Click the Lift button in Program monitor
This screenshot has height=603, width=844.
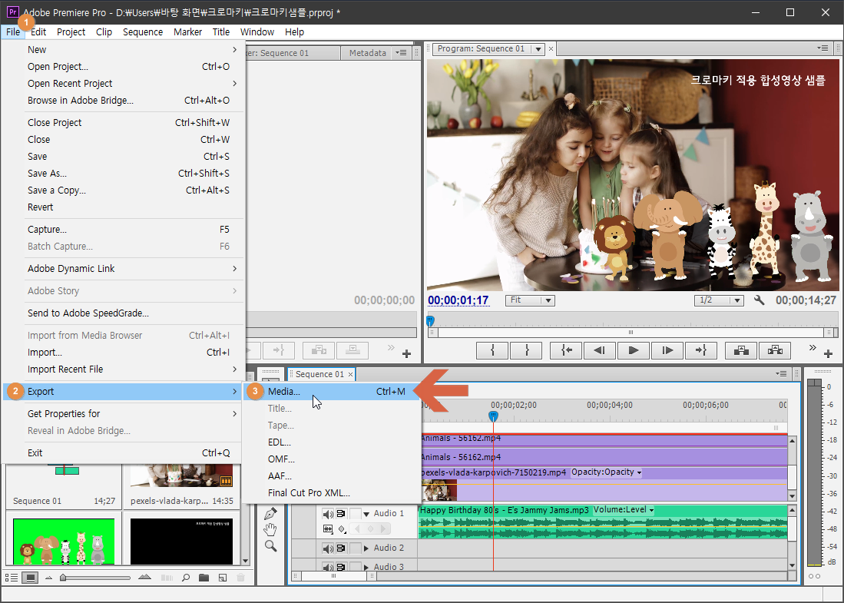point(741,350)
